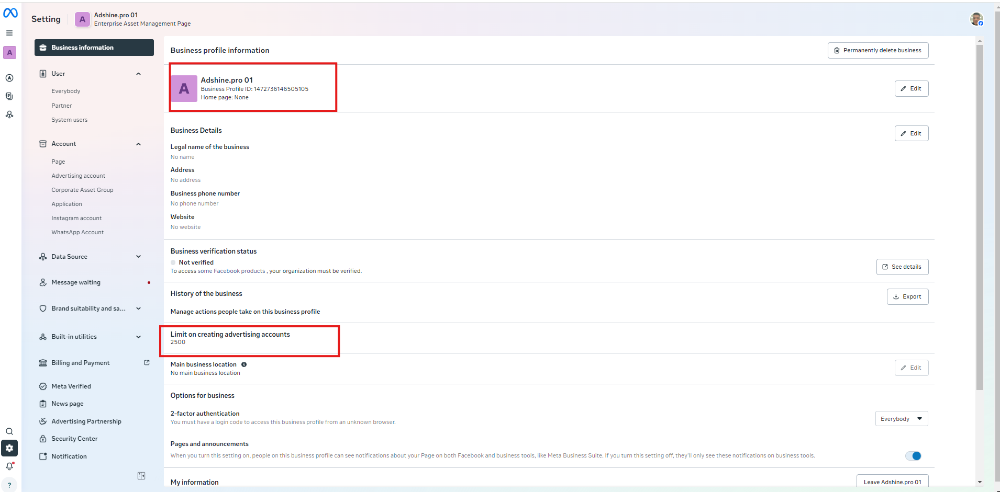
Task: Select Business information menu item
Action: (x=94, y=48)
